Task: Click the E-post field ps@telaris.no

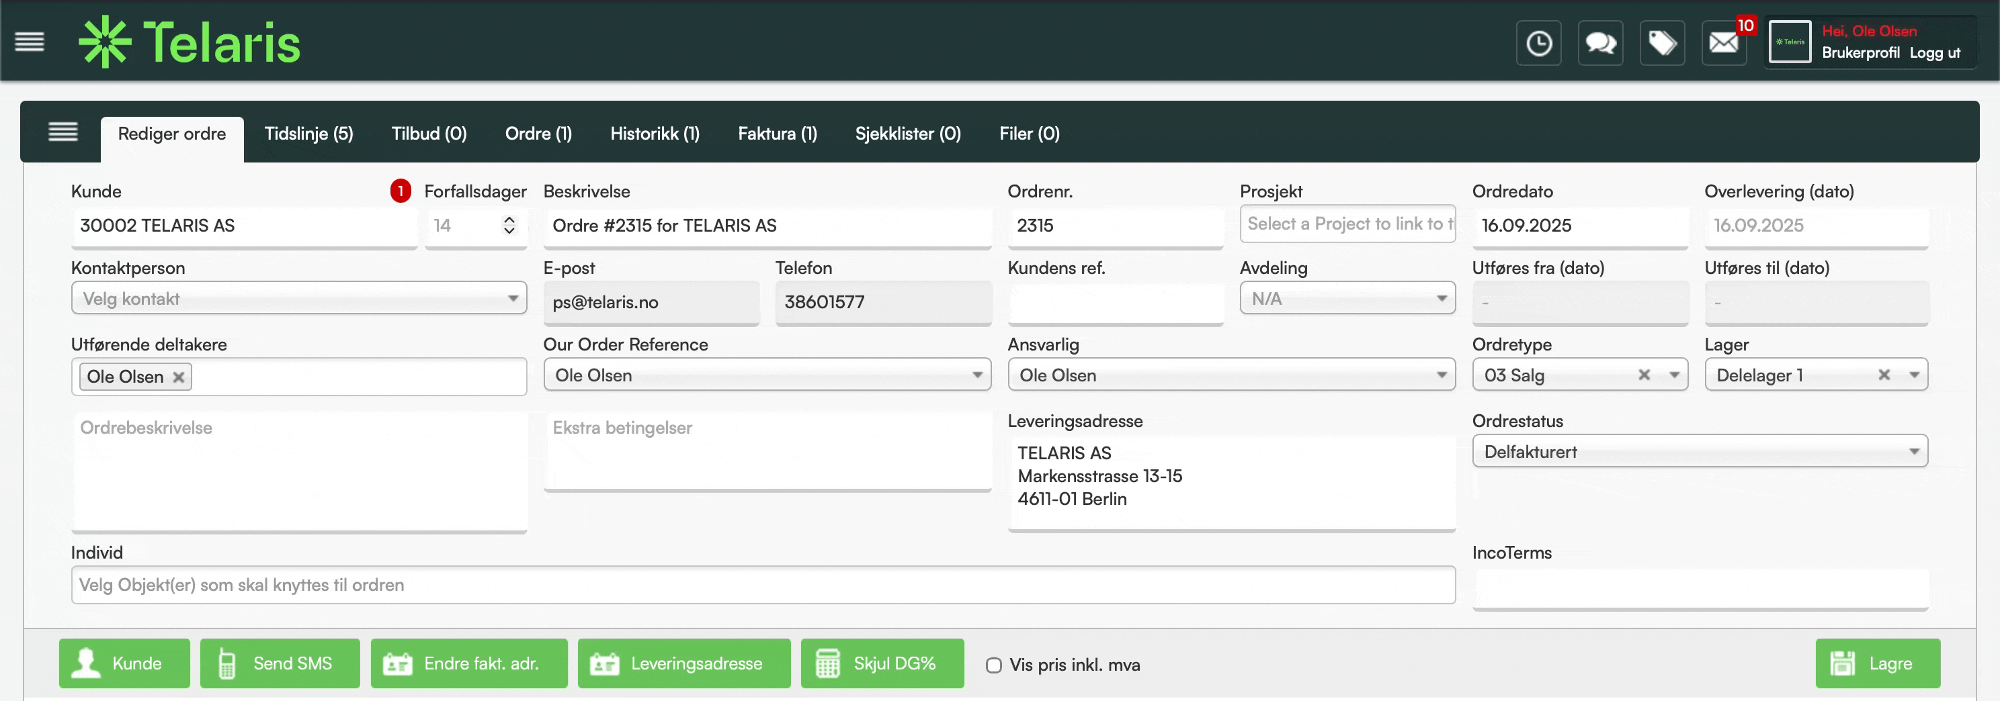Action: click(x=651, y=302)
